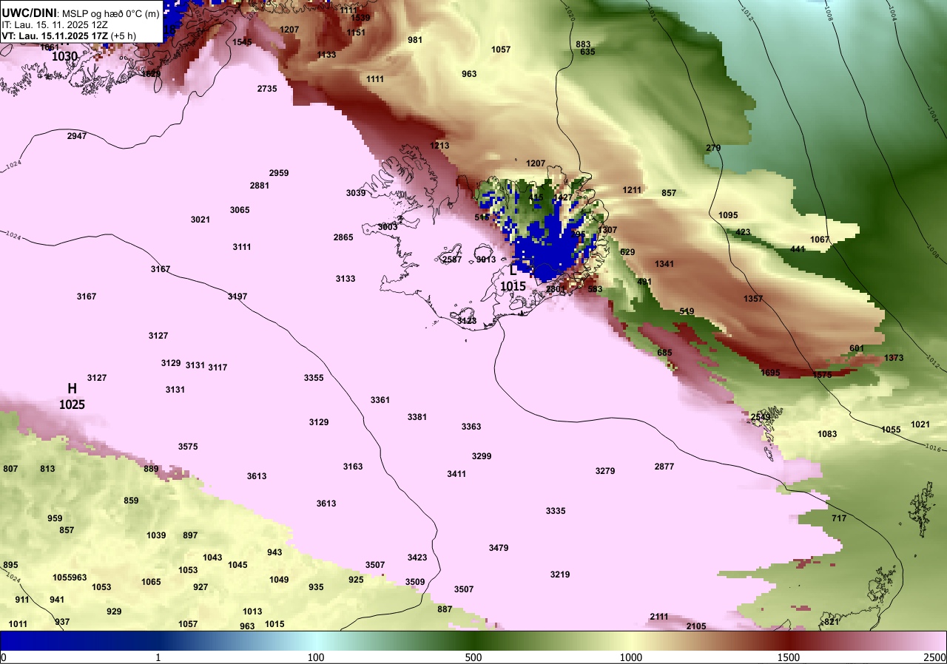Select the 3123 height value
Viewport: 947px width, 664px height.
coord(467,321)
